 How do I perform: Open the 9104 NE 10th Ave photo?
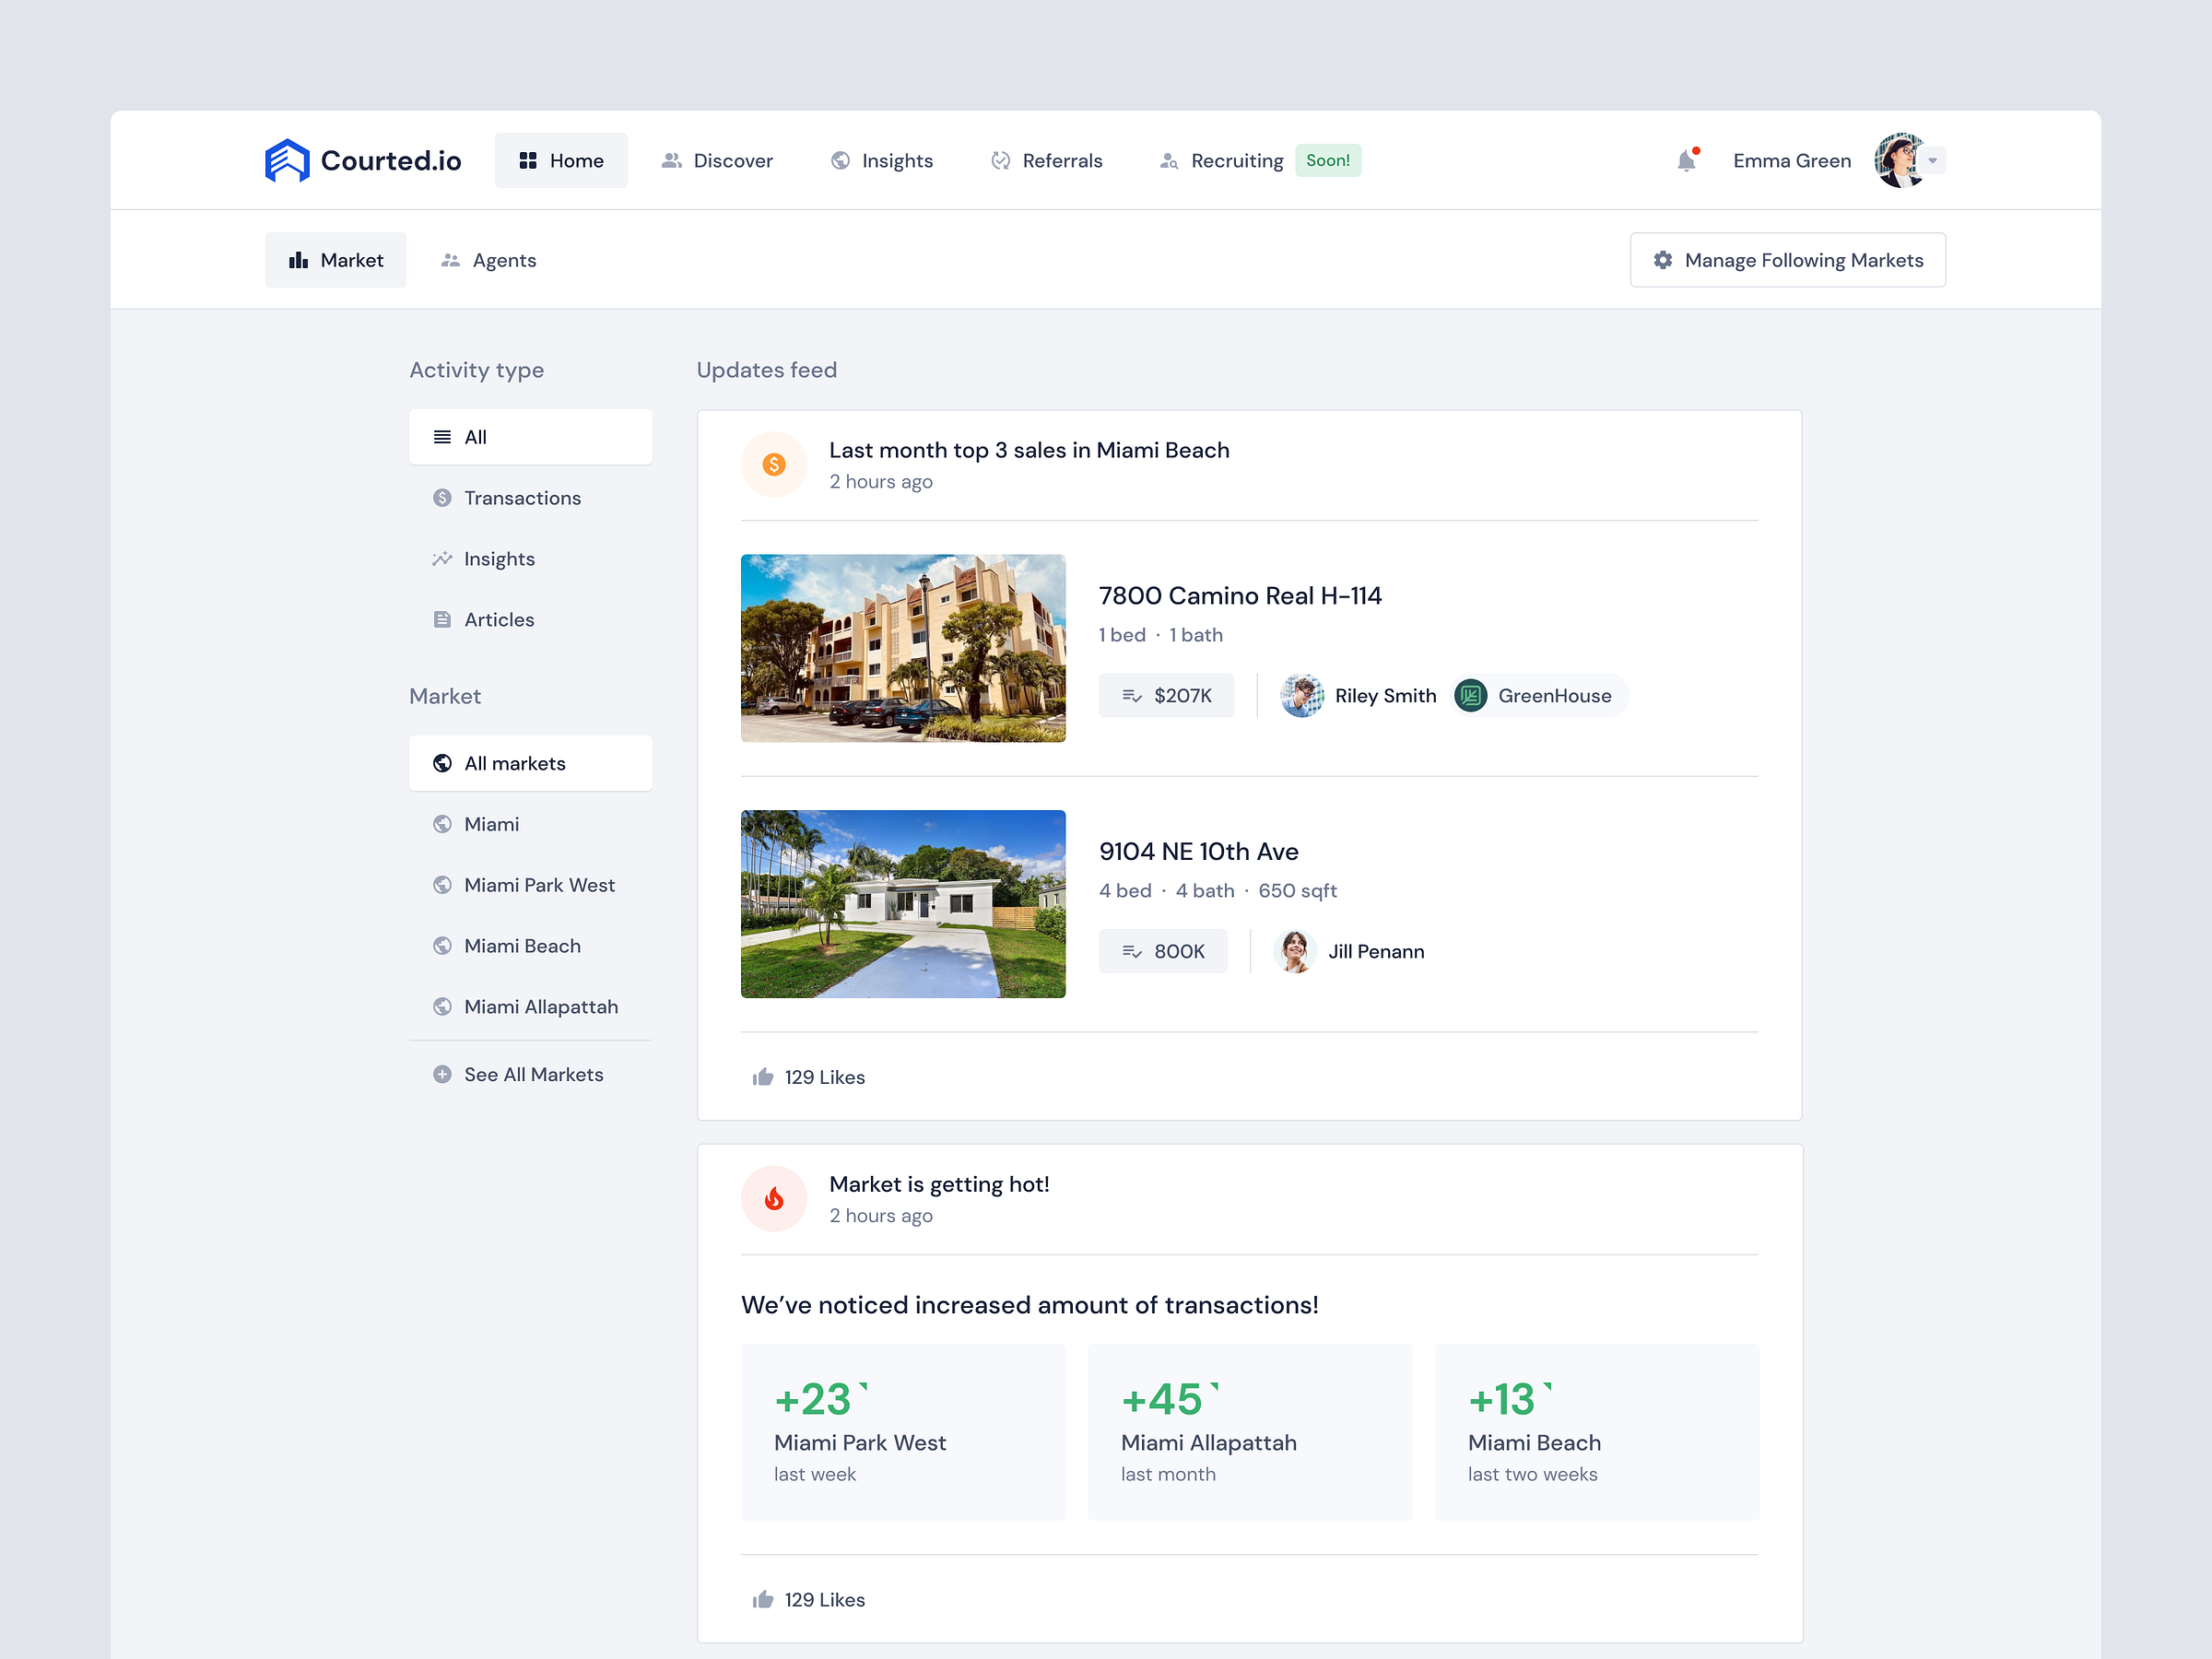[903, 904]
